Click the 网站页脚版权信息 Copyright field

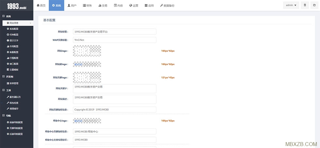click(x=115, y=110)
